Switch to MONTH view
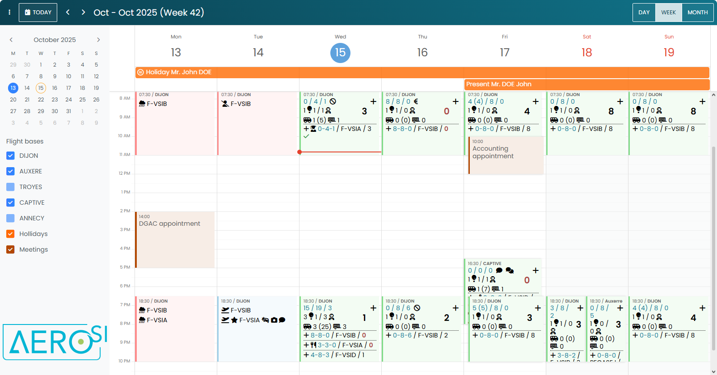Image resolution: width=717 pixels, height=375 pixels. point(697,13)
